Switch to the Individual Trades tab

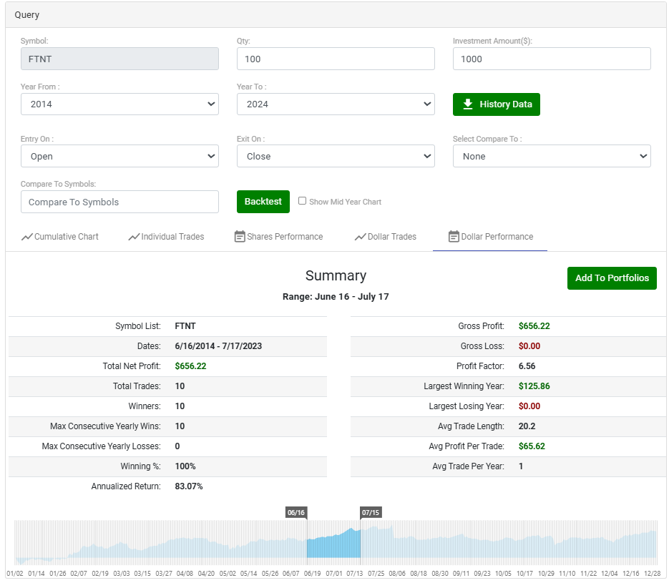pyautogui.click(x=167, y=237)
